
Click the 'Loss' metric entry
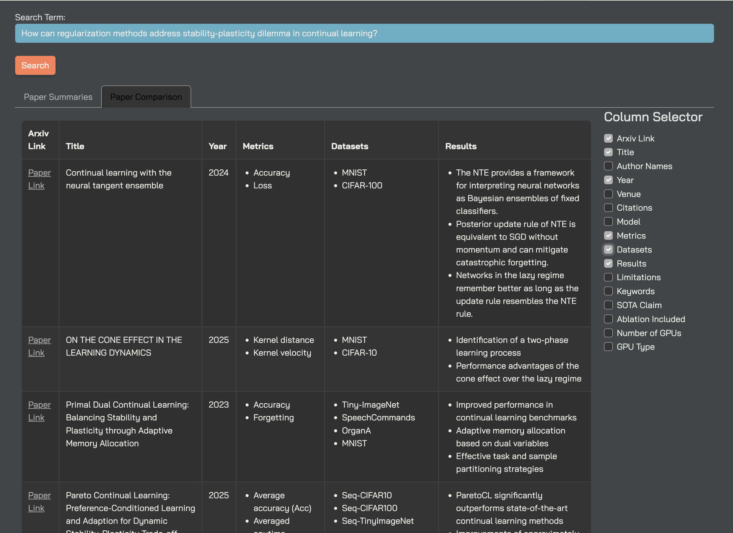(263, 185)
